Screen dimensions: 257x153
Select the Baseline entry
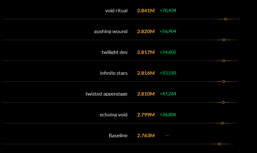(118, 136)
